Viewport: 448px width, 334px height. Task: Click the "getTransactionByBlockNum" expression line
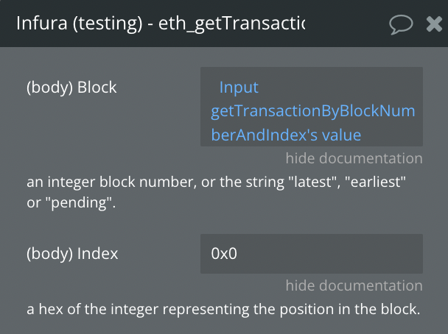[312, 111]
